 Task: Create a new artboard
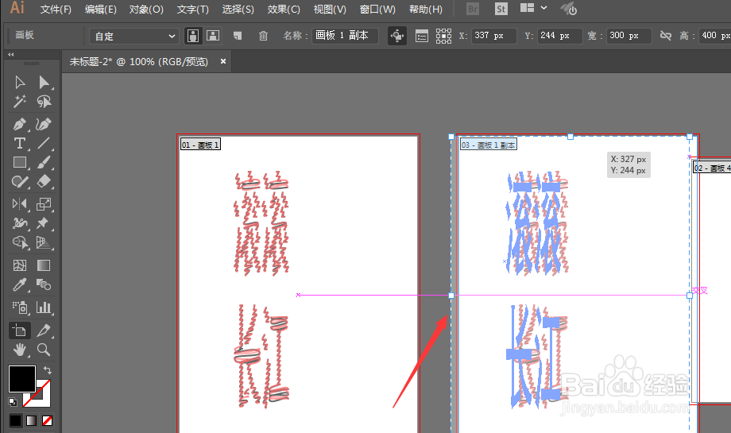tap(238, 36)
